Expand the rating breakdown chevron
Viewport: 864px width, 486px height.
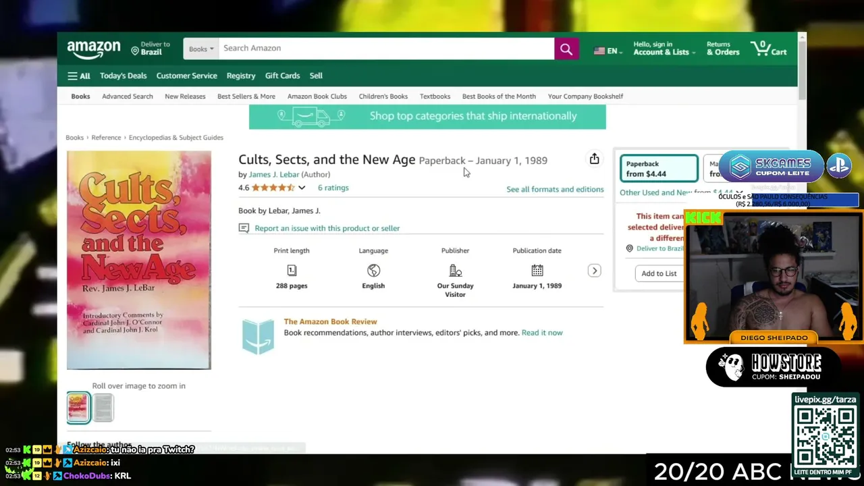pos(302,188)
